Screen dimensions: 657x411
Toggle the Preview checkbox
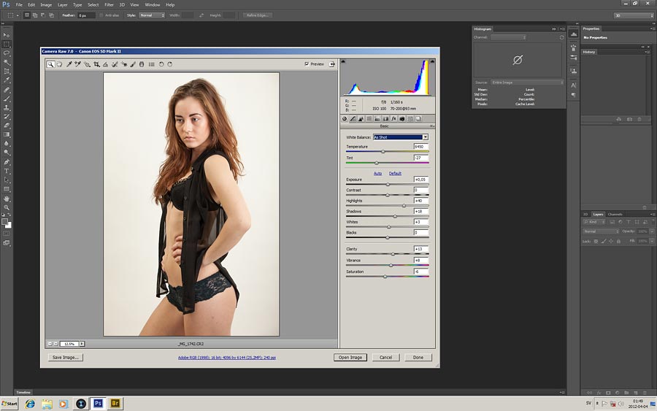(x=307, y=64)
